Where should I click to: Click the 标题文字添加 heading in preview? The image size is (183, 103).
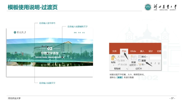[x=50, y=53]
